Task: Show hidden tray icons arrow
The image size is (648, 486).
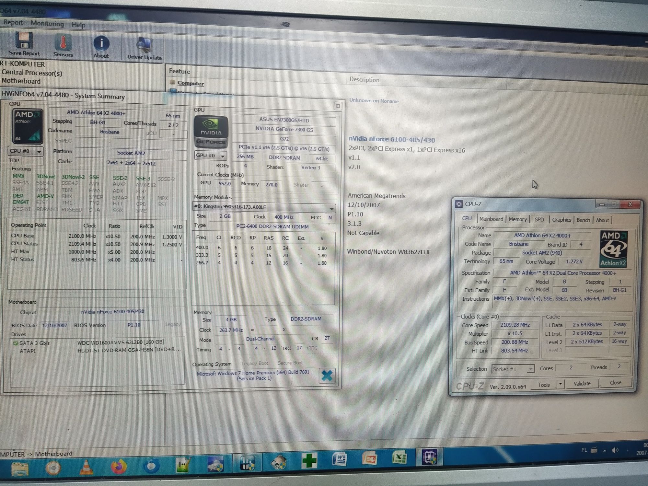Action: pyautogui.click(x=605, y=450)
